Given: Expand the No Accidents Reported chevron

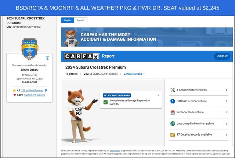Looking at the screenshot, I should (x=158, y=95).
